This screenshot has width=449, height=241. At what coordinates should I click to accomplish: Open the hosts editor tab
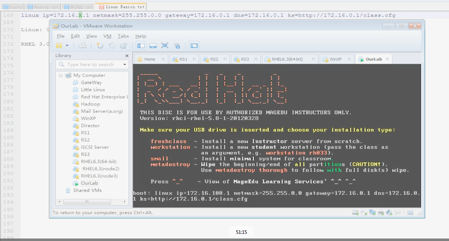point(12,7)
